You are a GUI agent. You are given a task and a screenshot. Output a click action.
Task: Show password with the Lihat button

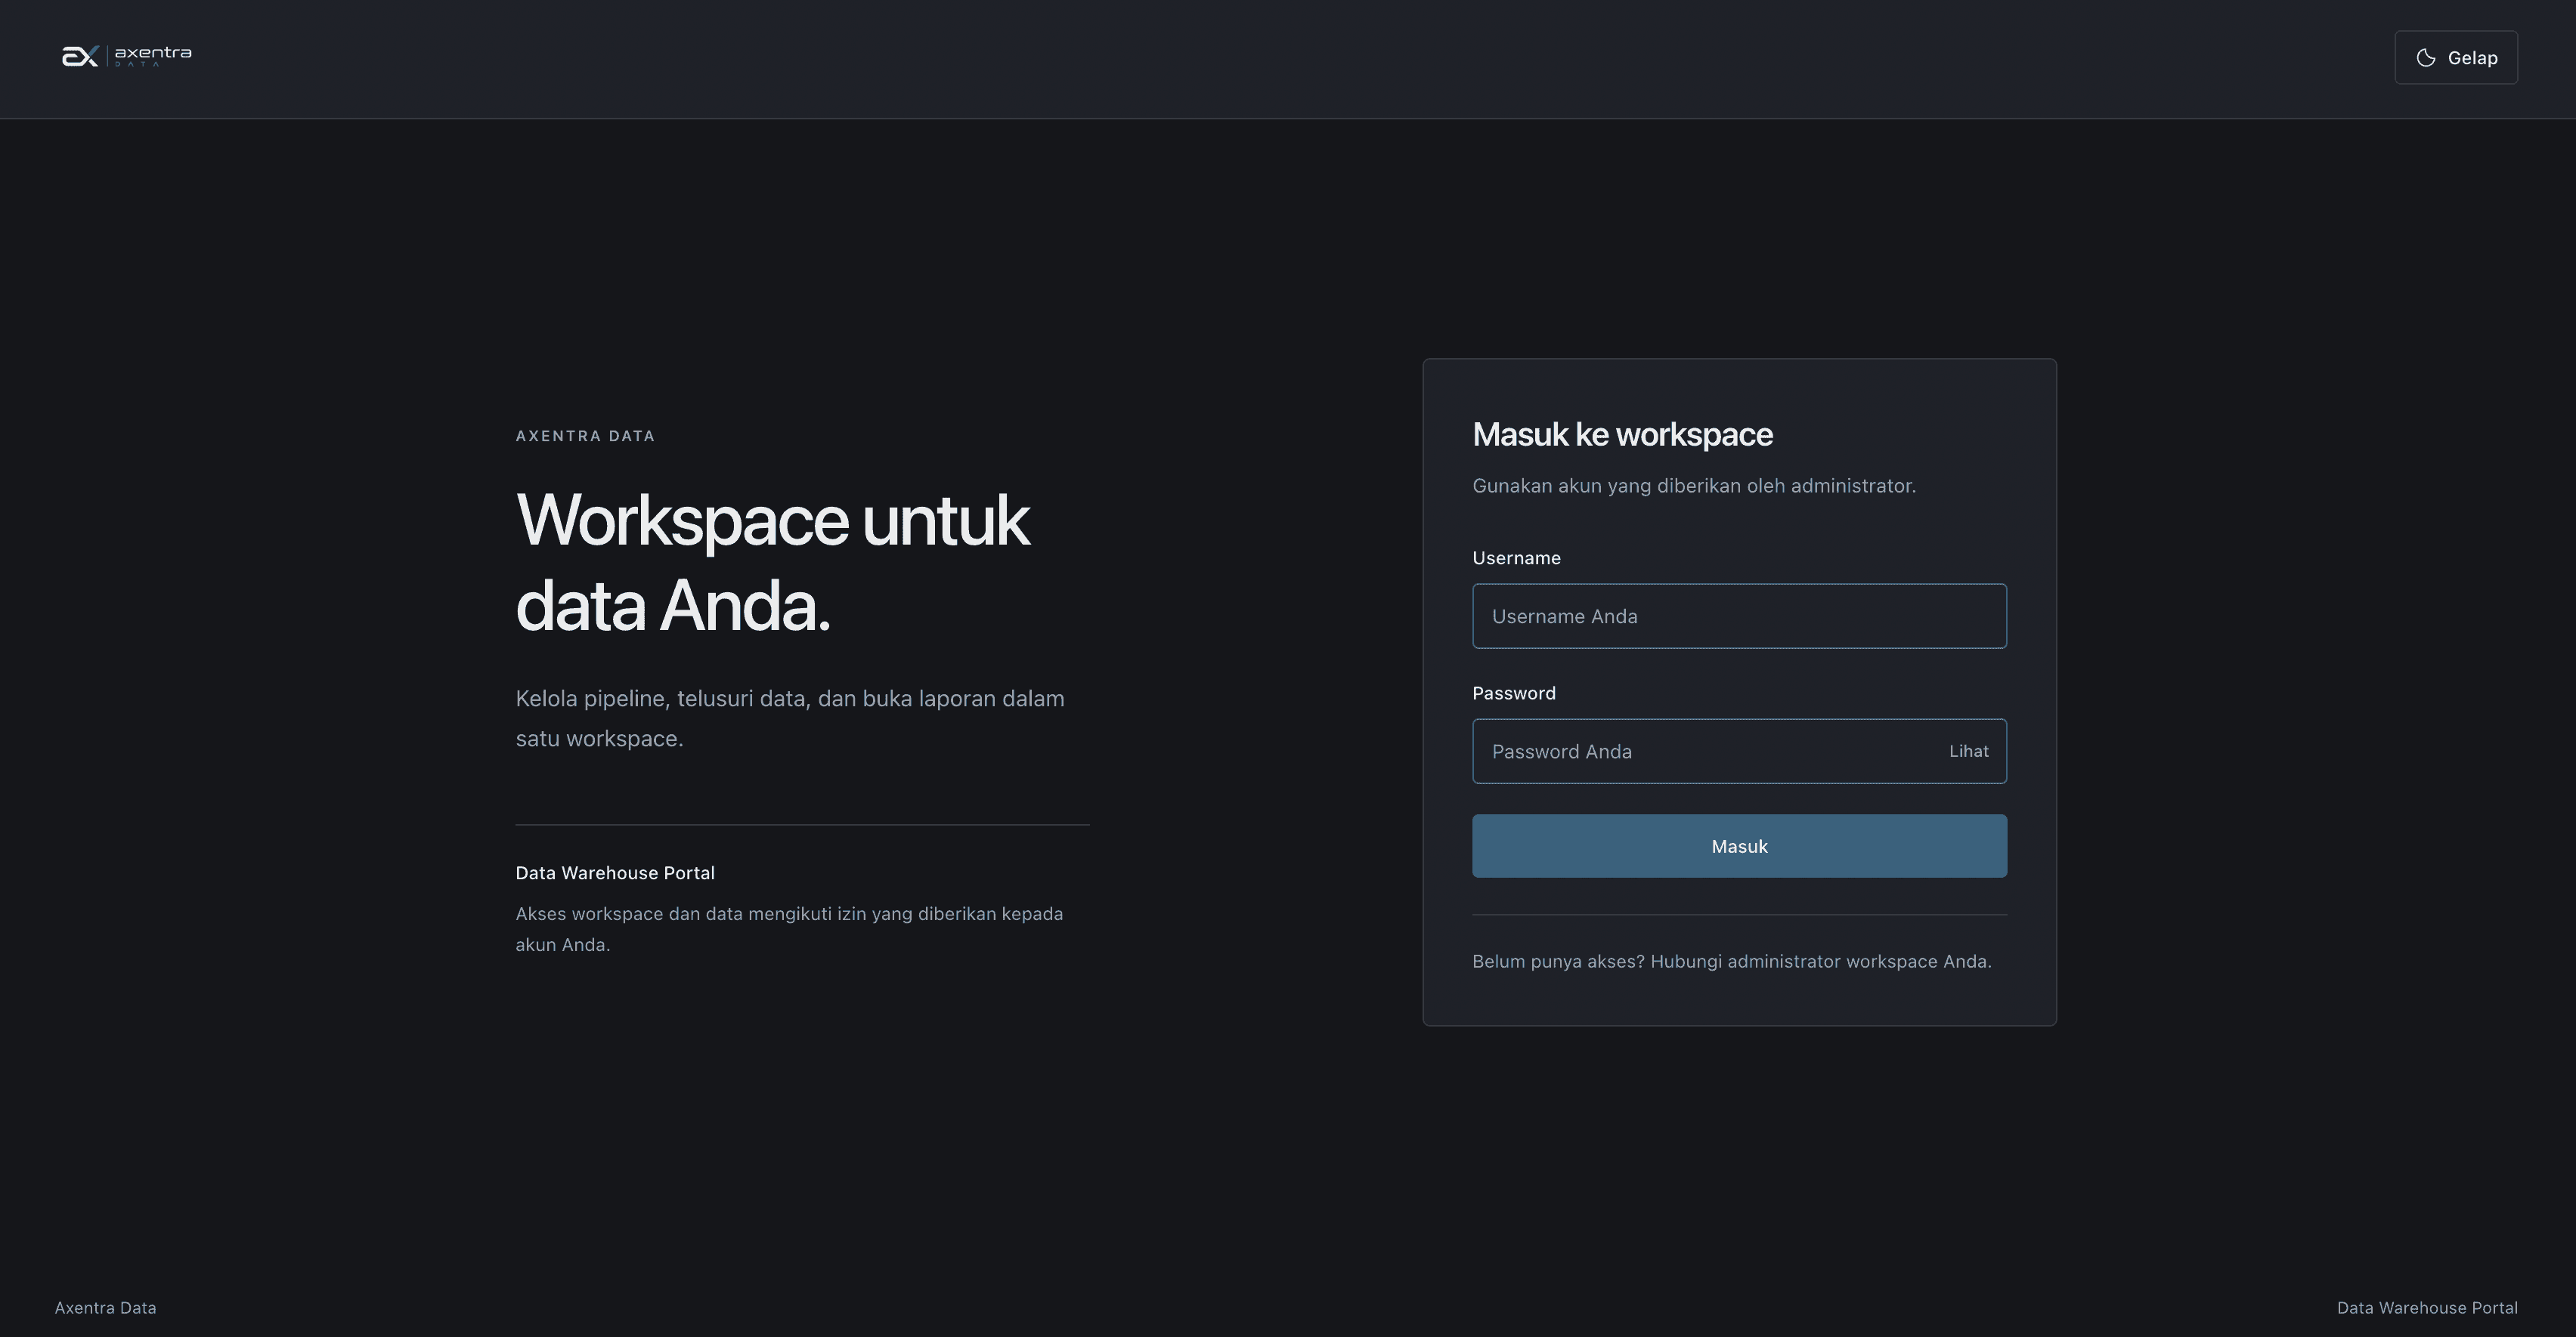tap(1968, 752)
